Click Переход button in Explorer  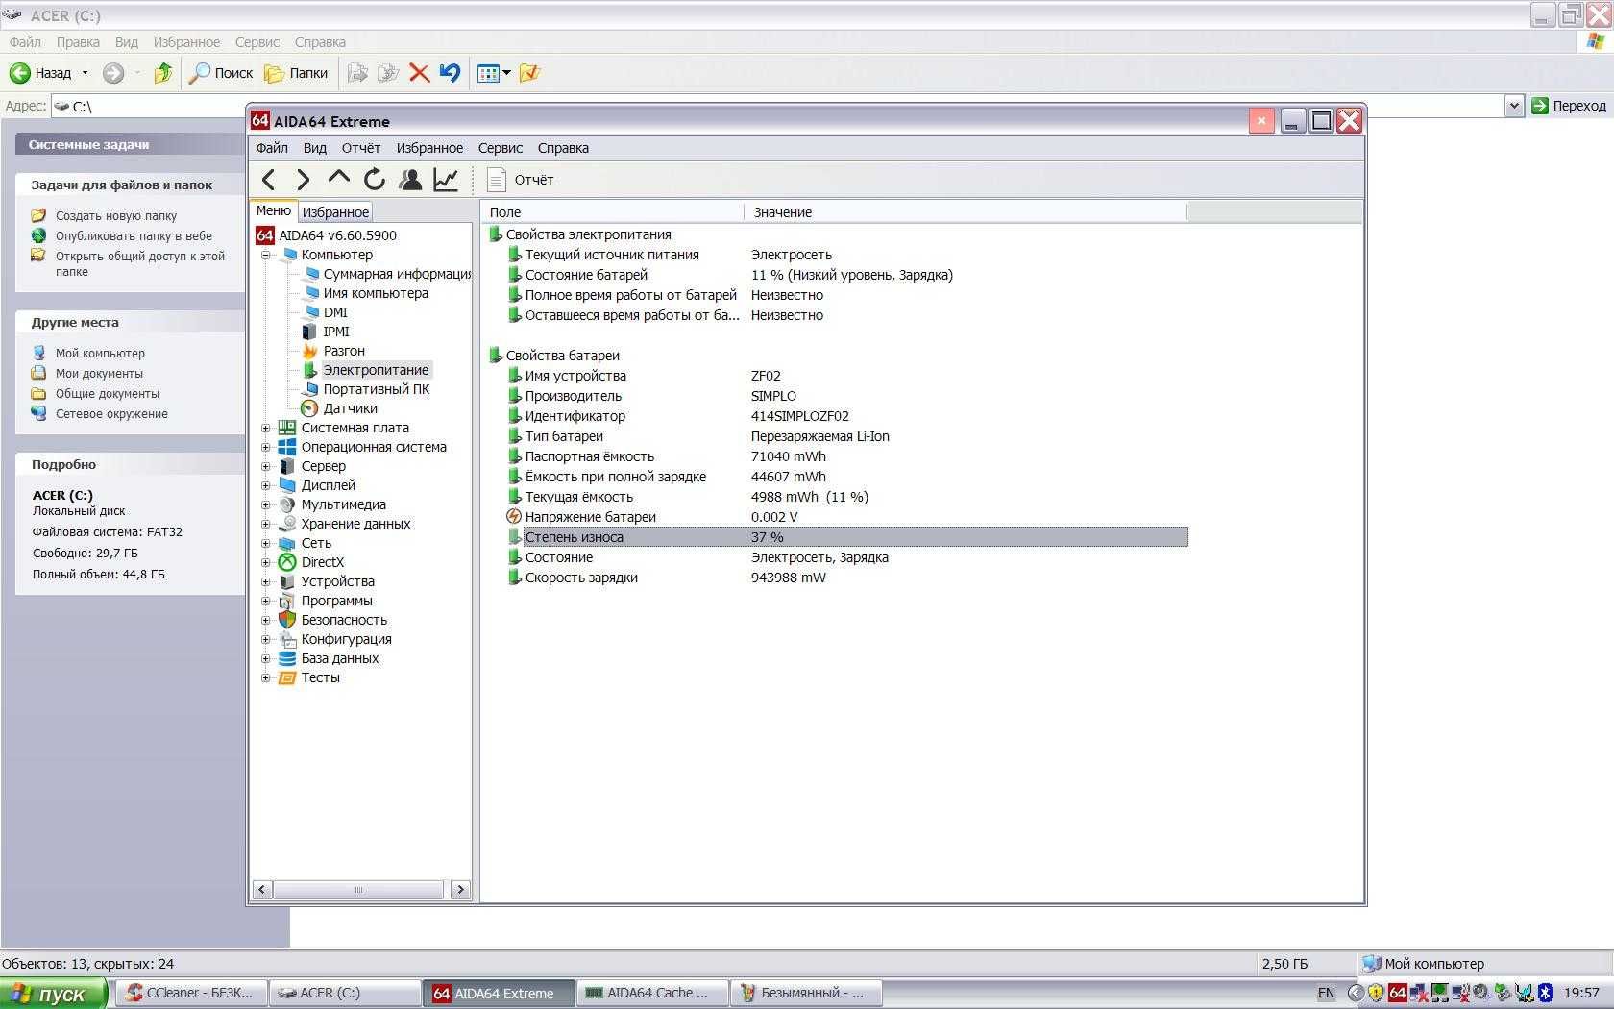coord(1569,106)
